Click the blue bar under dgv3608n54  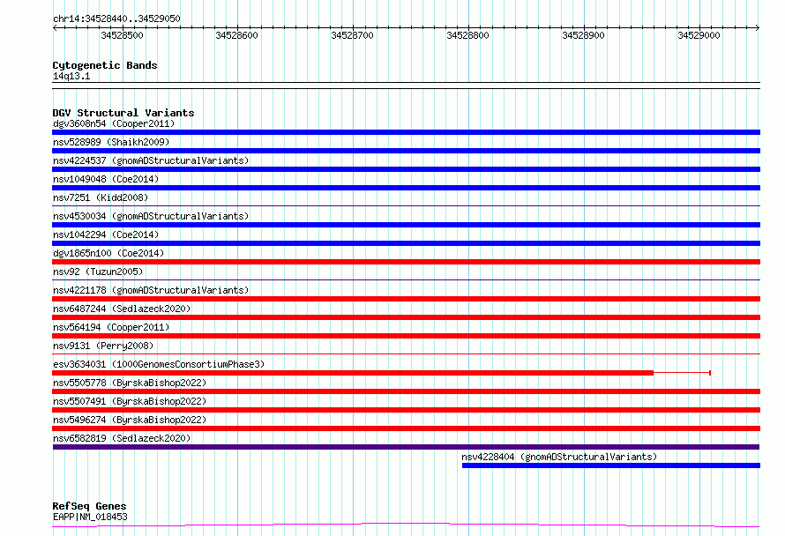point(406,132)
